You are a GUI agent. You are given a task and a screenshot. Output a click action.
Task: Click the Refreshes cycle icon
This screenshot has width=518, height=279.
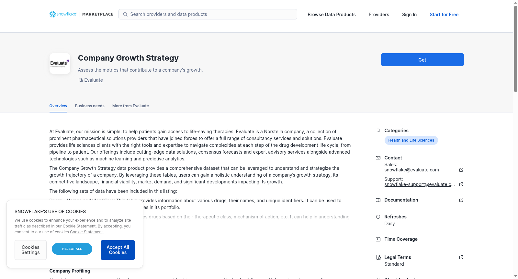pos(378,217)
